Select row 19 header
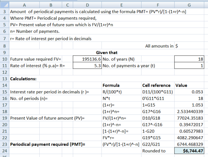Screen dimensions: 208x157 pos(4,118)
